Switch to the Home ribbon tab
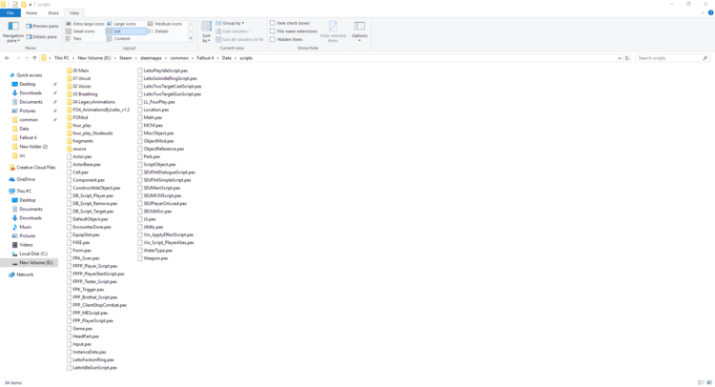The height and width of the screenshot is (387, 715). click(31, 13)
